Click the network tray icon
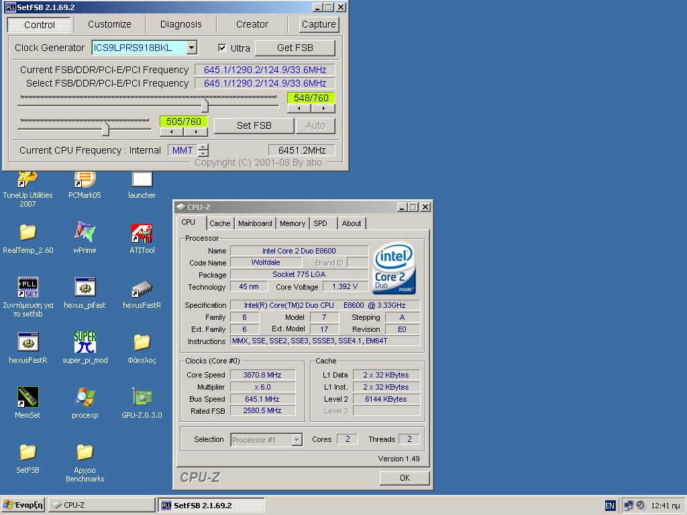Image resolution: width=687 pixels, height=515 pixels. (628, 506)
